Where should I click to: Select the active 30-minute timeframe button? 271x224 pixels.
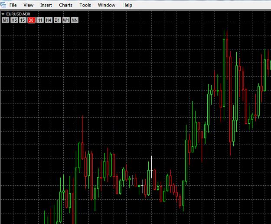tap(31, 20)
